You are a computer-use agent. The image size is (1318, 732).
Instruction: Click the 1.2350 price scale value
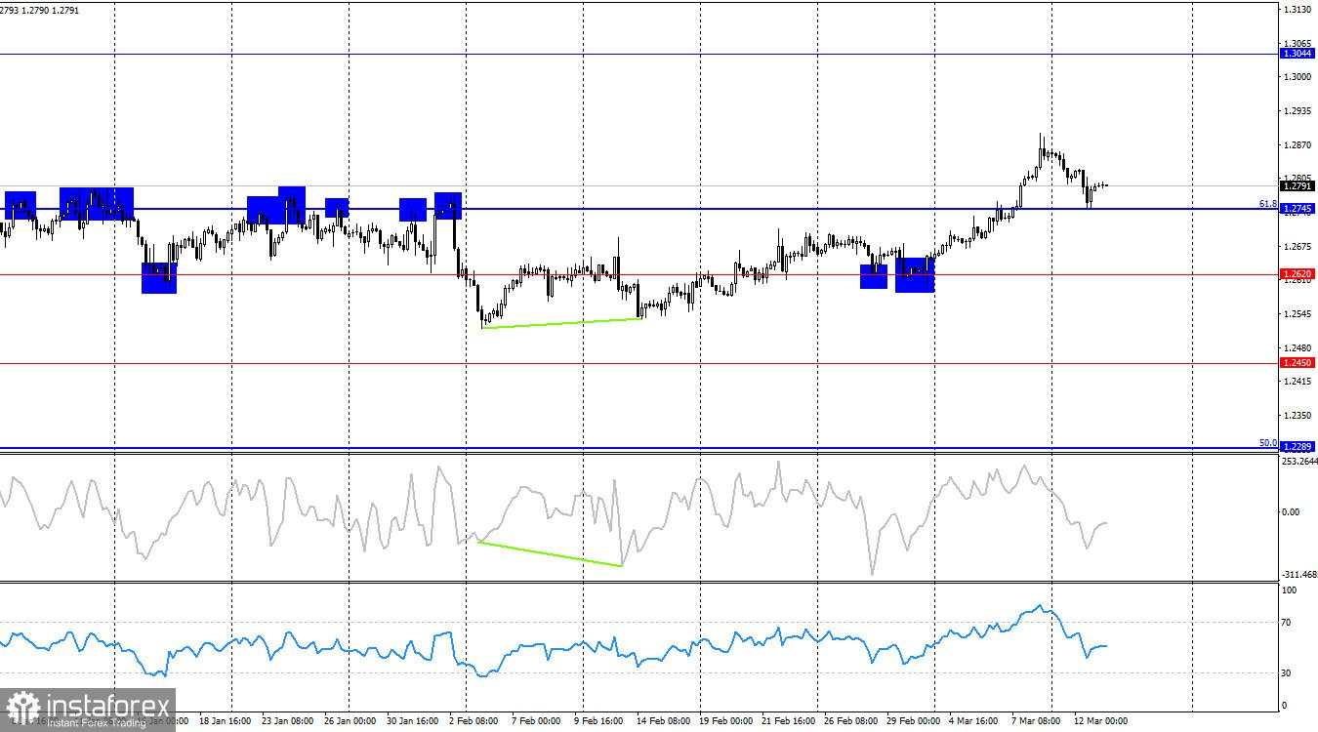[x=1297, y=416]
